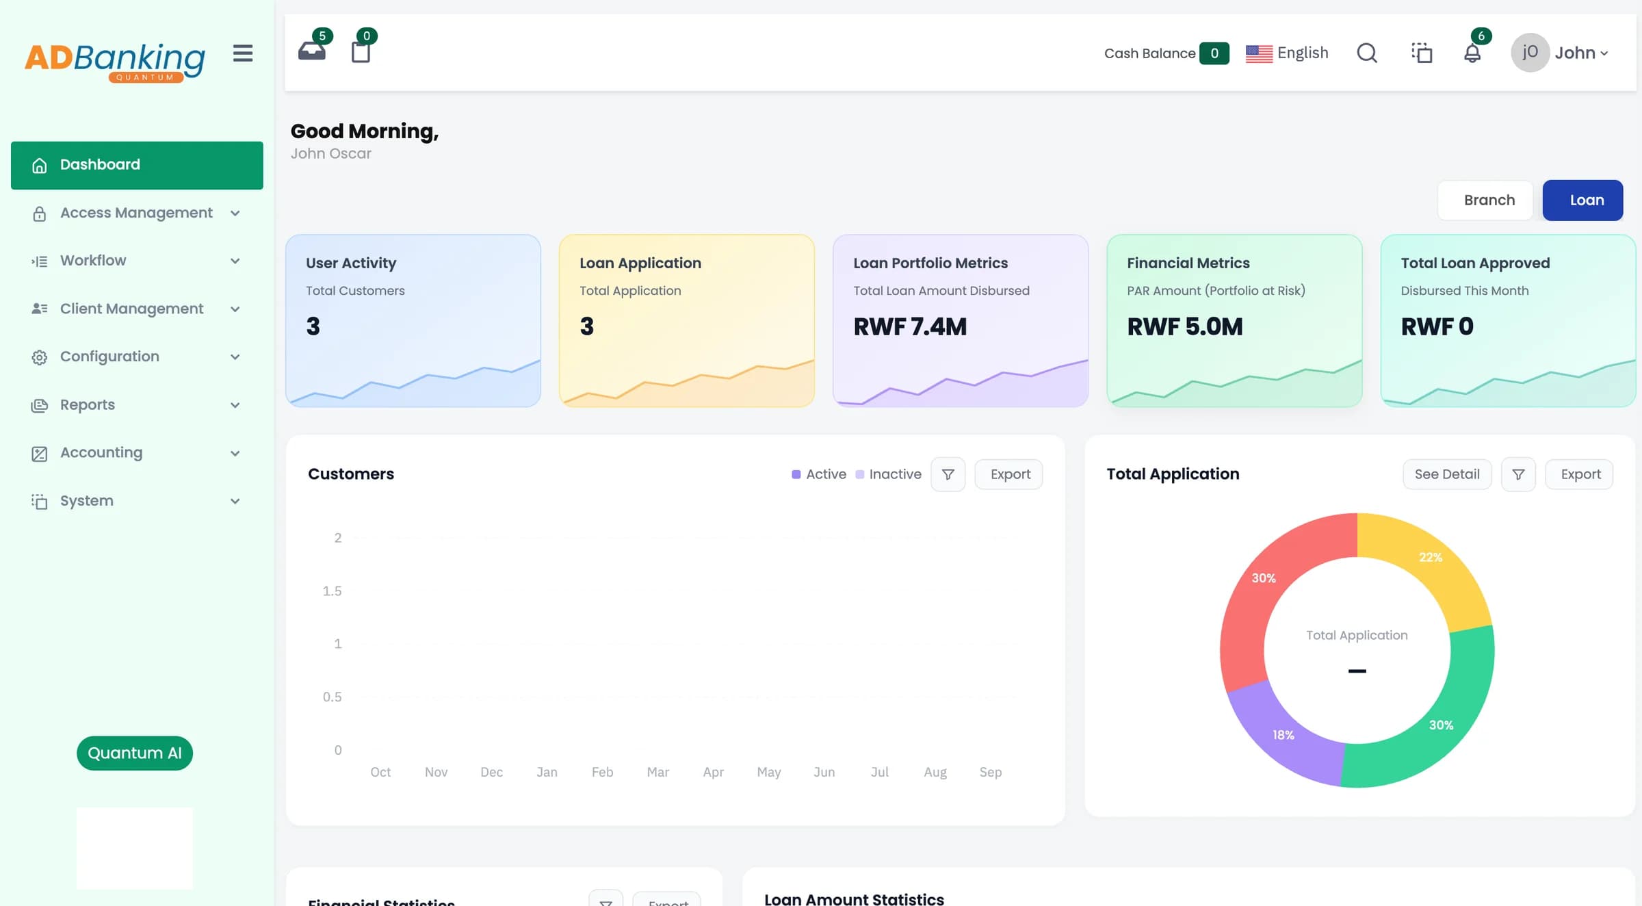
Task: Open notifications bell with badge 6
Action: (x=1472, y=53)
